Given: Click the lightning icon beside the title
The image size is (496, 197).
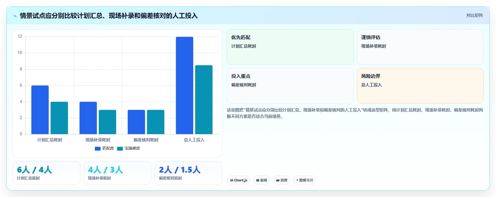Looking at the screenshot, I should (x=15, y=16).
